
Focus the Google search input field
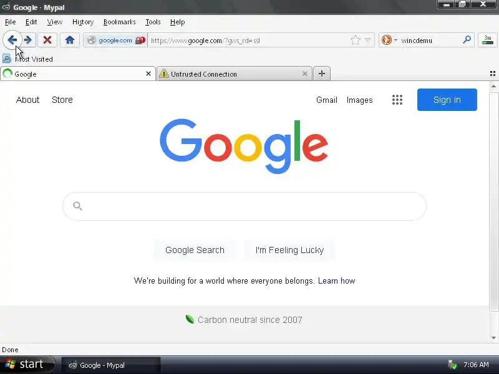245,206
